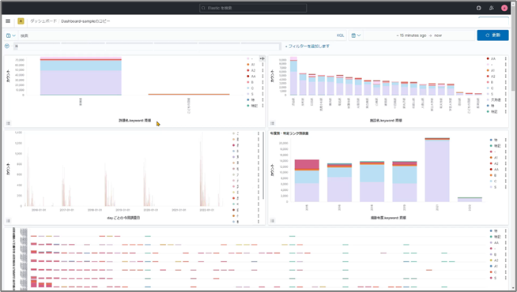Viewport: 517px width, 292px height.
Task: Click legend label AA in the first chart
Action: [x=253, y=77]
